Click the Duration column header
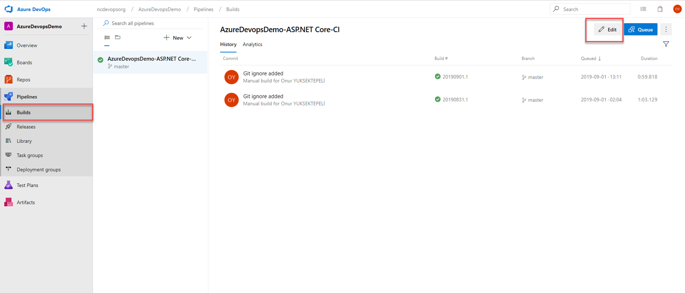The image size is (685, 293). 649,59
